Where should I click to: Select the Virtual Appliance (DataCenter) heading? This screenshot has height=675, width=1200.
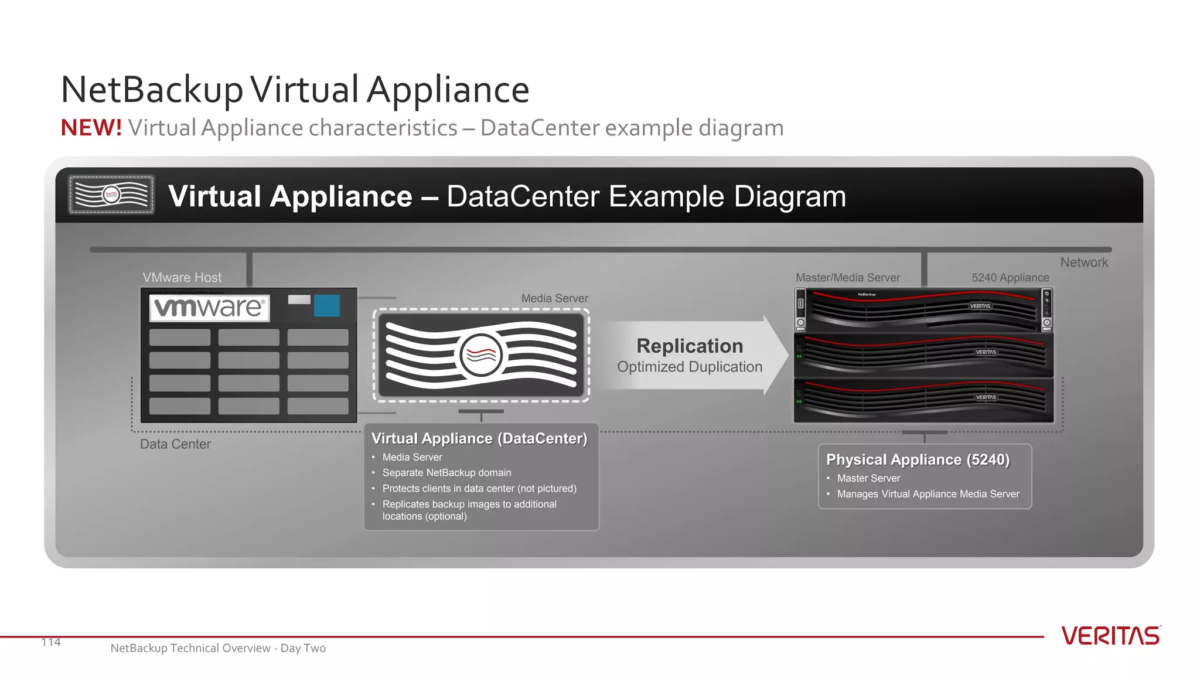point(479,438)
